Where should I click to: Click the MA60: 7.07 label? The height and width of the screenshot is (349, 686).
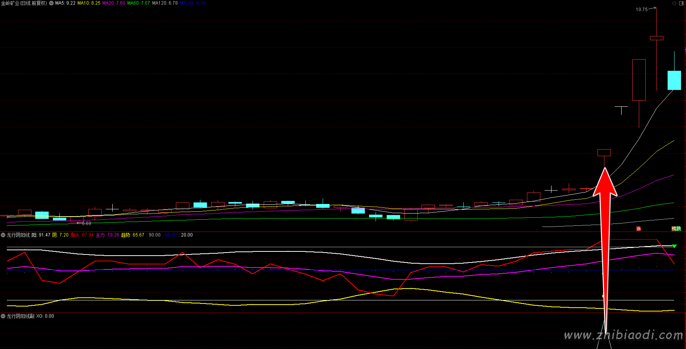[x=139, y=3]
